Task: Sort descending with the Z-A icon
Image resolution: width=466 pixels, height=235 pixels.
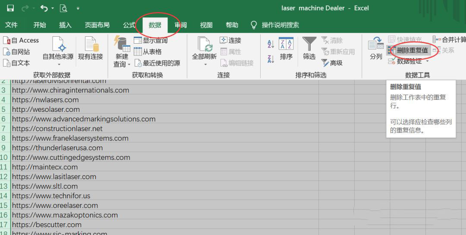Action: click(271, 59)
